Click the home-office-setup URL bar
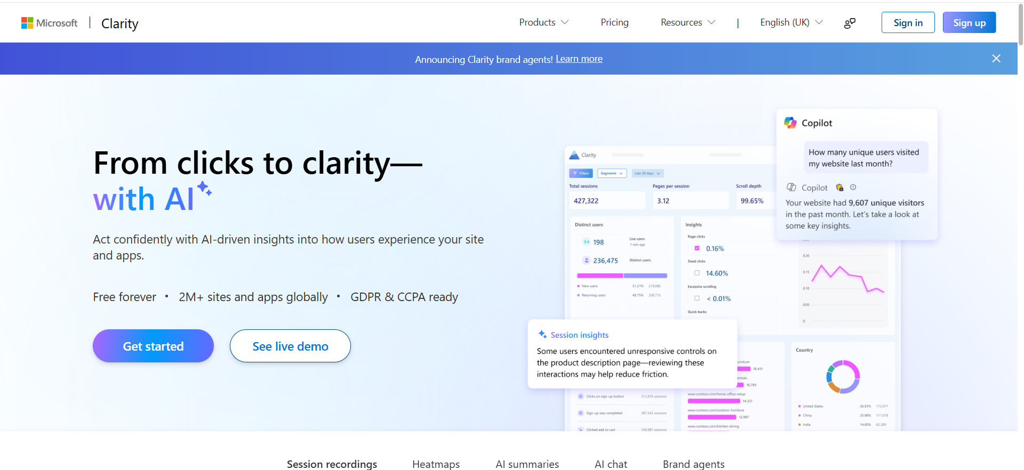Image resolution: width=1024 pixels, height=470 pixels. (x=714, y=401)
